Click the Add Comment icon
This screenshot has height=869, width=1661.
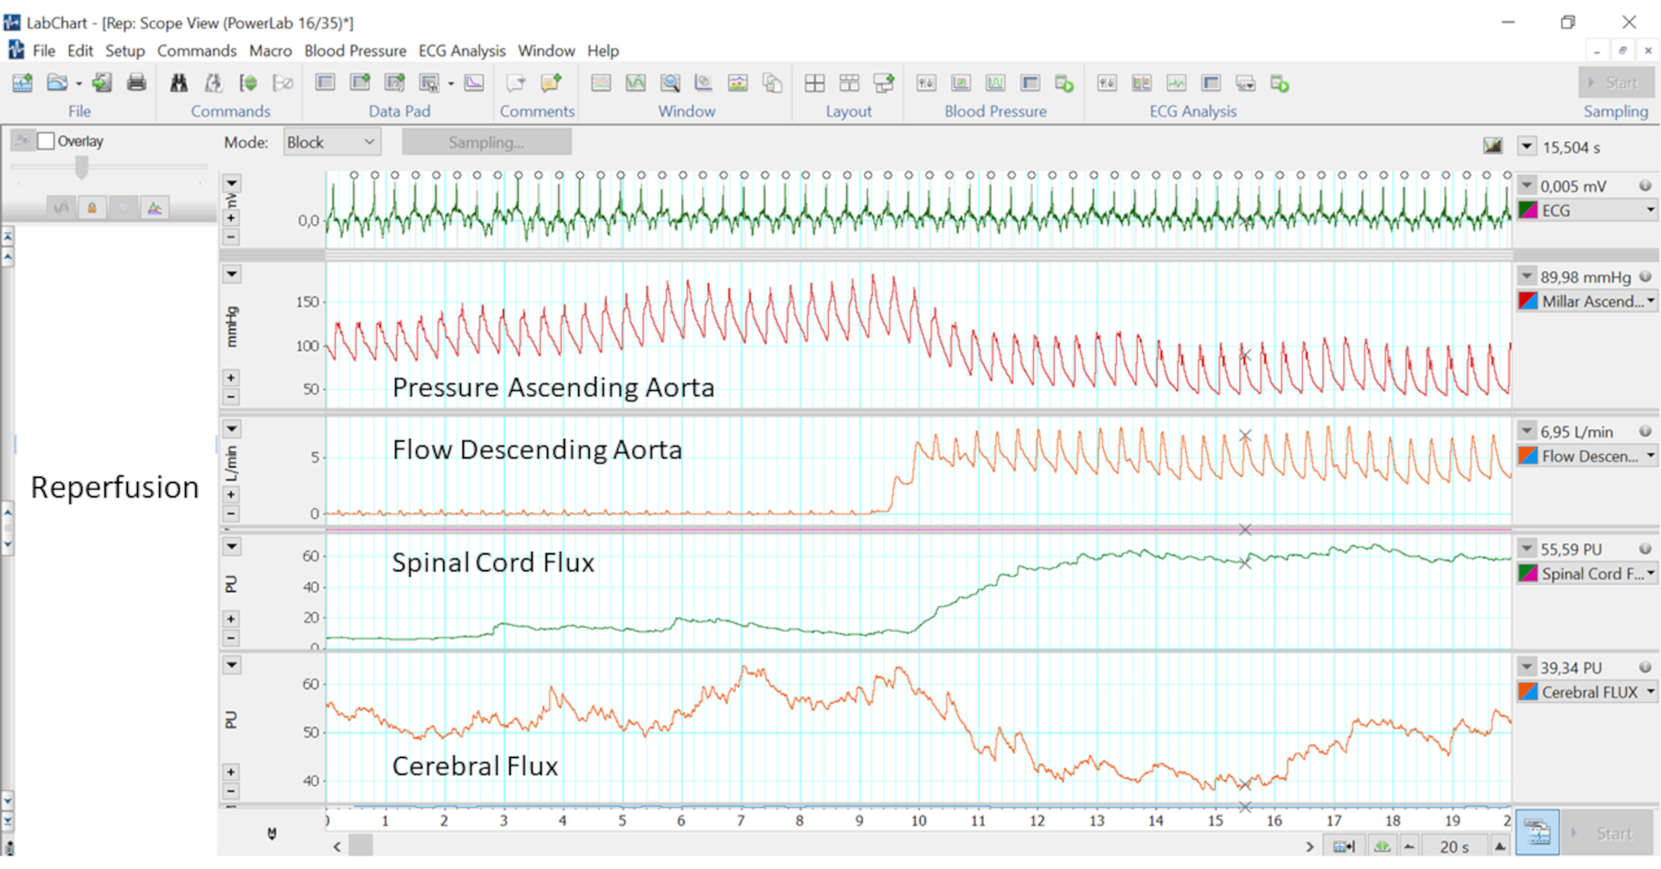click(x=551, y=83)
